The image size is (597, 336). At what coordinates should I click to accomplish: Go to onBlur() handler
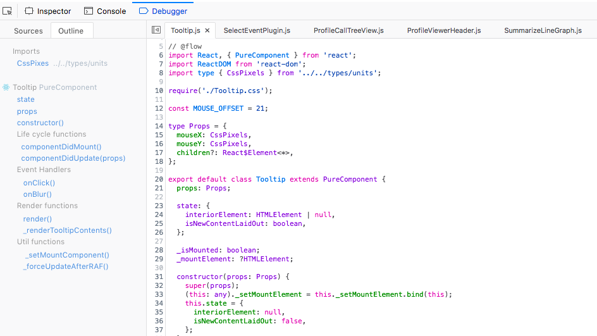click(37, 194)
